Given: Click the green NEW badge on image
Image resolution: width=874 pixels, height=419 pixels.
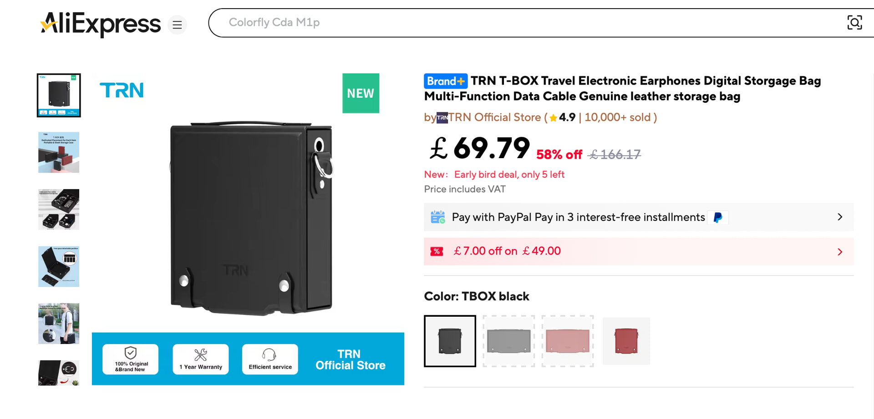Looking at the screenshot, I should coord(361,93).
